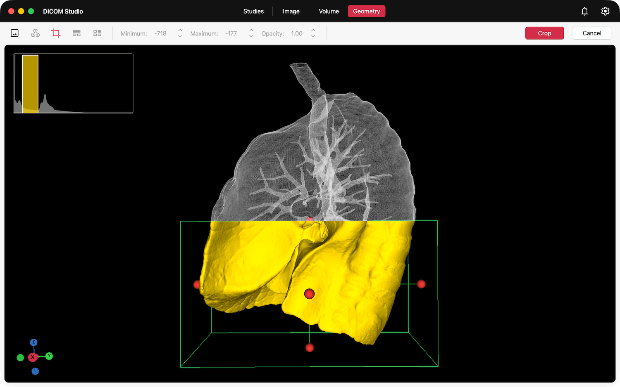
Task: Increase the Maximum value with up arrow
Action: click(251, 31)
